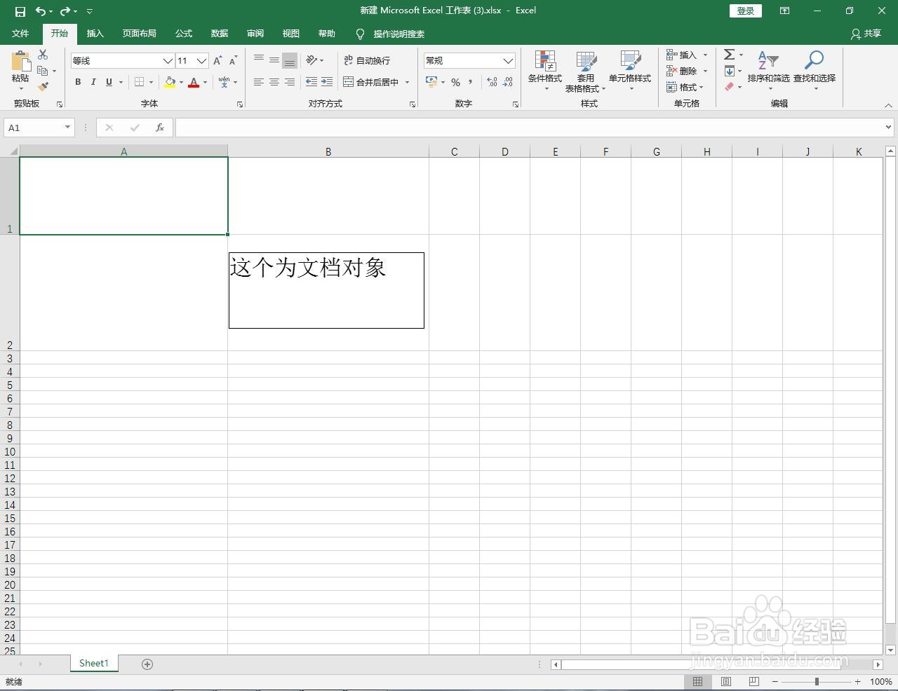The width and height of the screenshot is (898, 691).
Task: Expand the 常规 number format dropdown
Action: (508, 61)
